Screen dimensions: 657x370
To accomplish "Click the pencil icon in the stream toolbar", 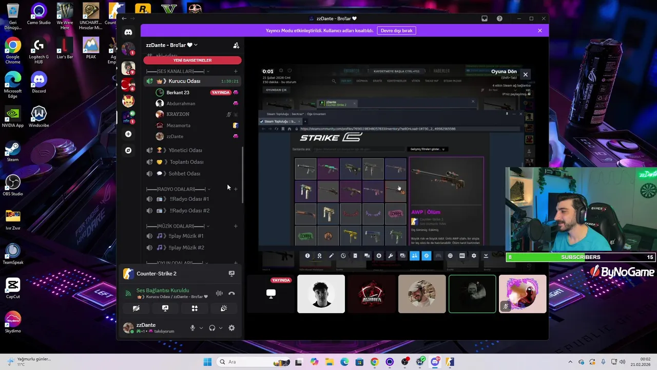I will pyautogui.click(x=331, y=255).
